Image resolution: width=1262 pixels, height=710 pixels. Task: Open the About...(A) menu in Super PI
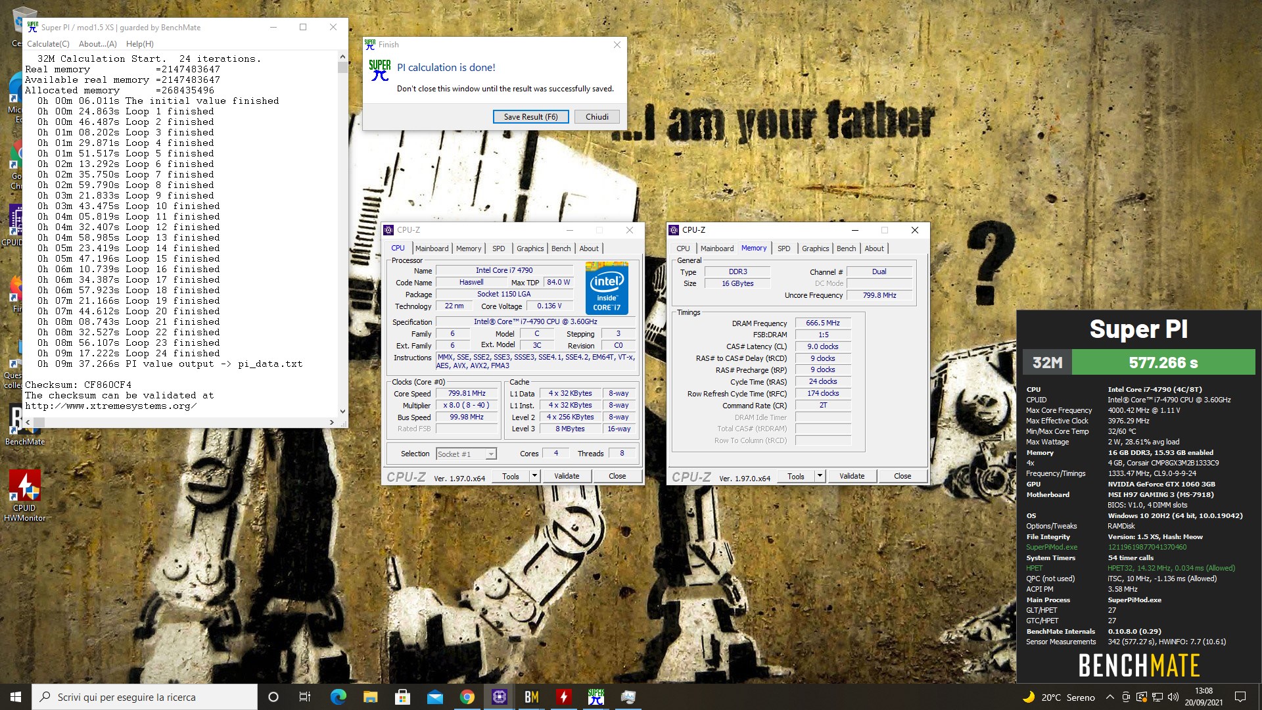98,44
